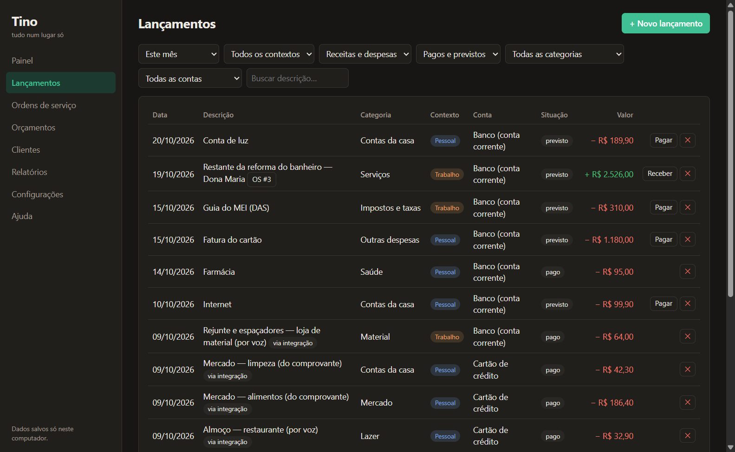
Task: Click Pagar for Guia do MEI (DAS)
Action: click(663, 207)
